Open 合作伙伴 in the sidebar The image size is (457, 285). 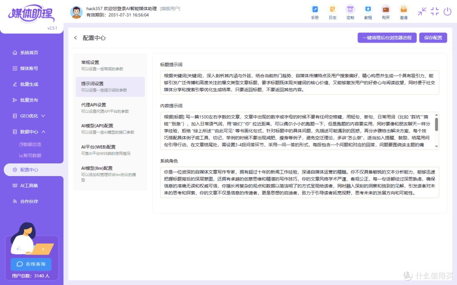click(29, 201)
